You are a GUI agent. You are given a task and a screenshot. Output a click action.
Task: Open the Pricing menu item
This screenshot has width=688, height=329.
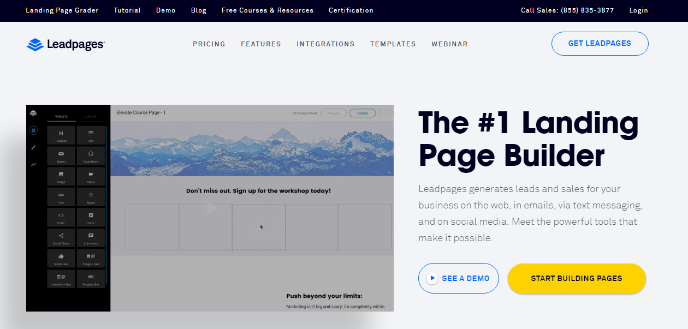[209, 44]
